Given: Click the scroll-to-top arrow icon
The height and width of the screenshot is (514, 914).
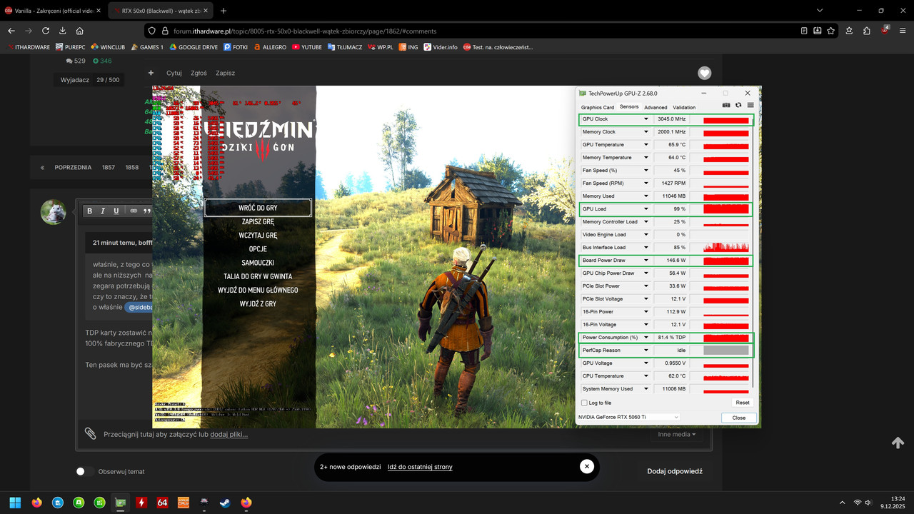Looking at the screenshot, I should click(x=898, y=443).
